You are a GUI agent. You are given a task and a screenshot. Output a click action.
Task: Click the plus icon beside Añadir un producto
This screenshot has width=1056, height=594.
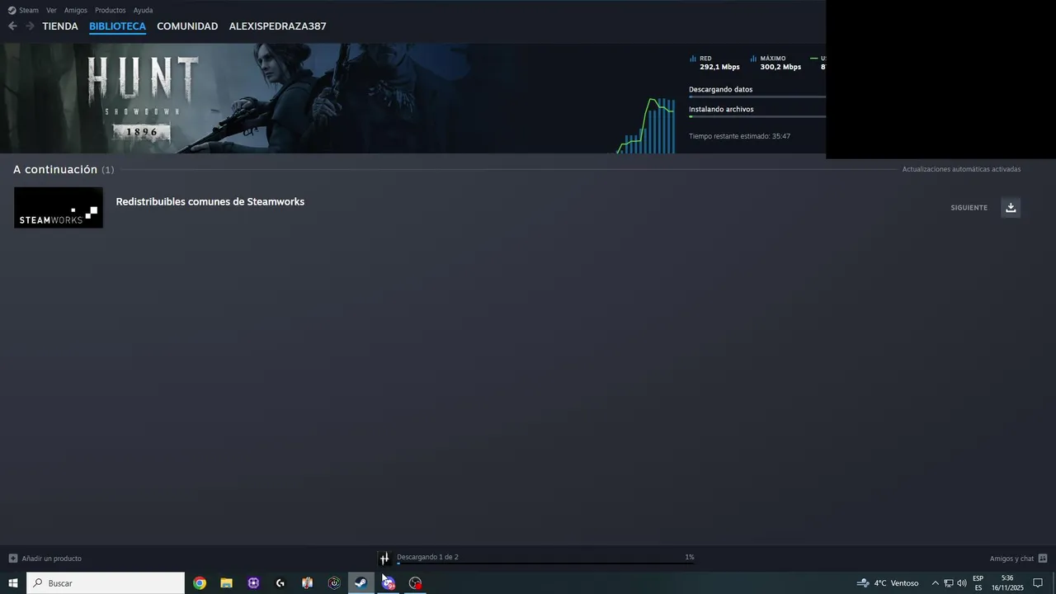coord(12,559)
